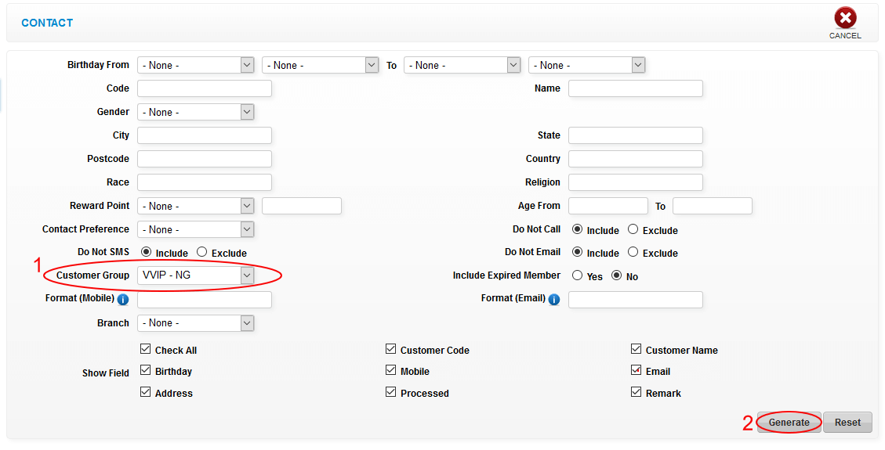Click the Age From input field
The width and height of the screenshot is (885, 450).
click(x=608, y=206)
